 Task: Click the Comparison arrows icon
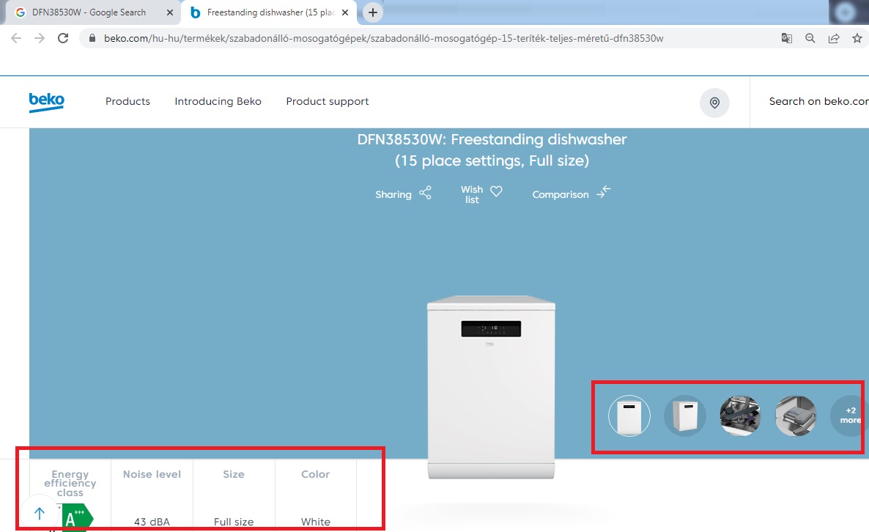coord(603,192)
